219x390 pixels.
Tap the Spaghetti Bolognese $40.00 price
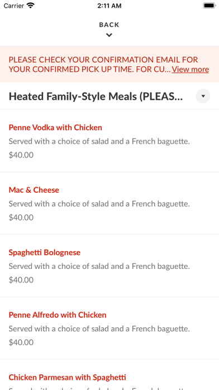[x=21, y=280]
